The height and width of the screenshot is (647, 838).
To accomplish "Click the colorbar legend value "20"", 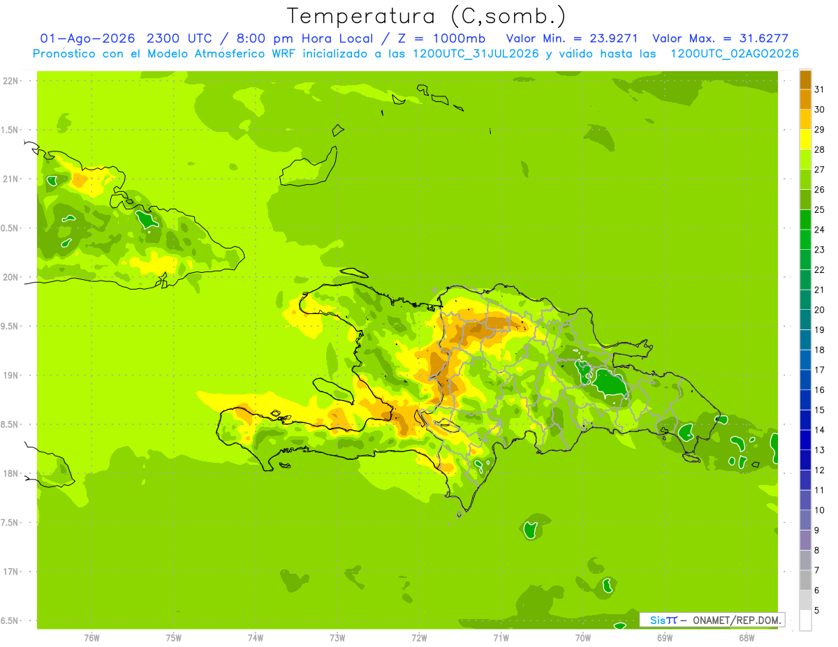I will (820, 310).
